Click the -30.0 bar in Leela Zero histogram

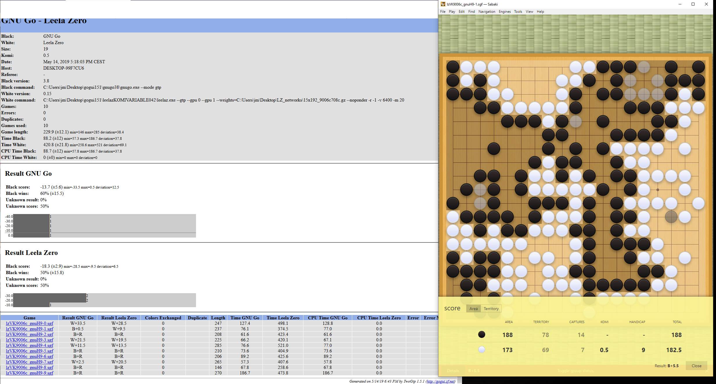point(50,296)
